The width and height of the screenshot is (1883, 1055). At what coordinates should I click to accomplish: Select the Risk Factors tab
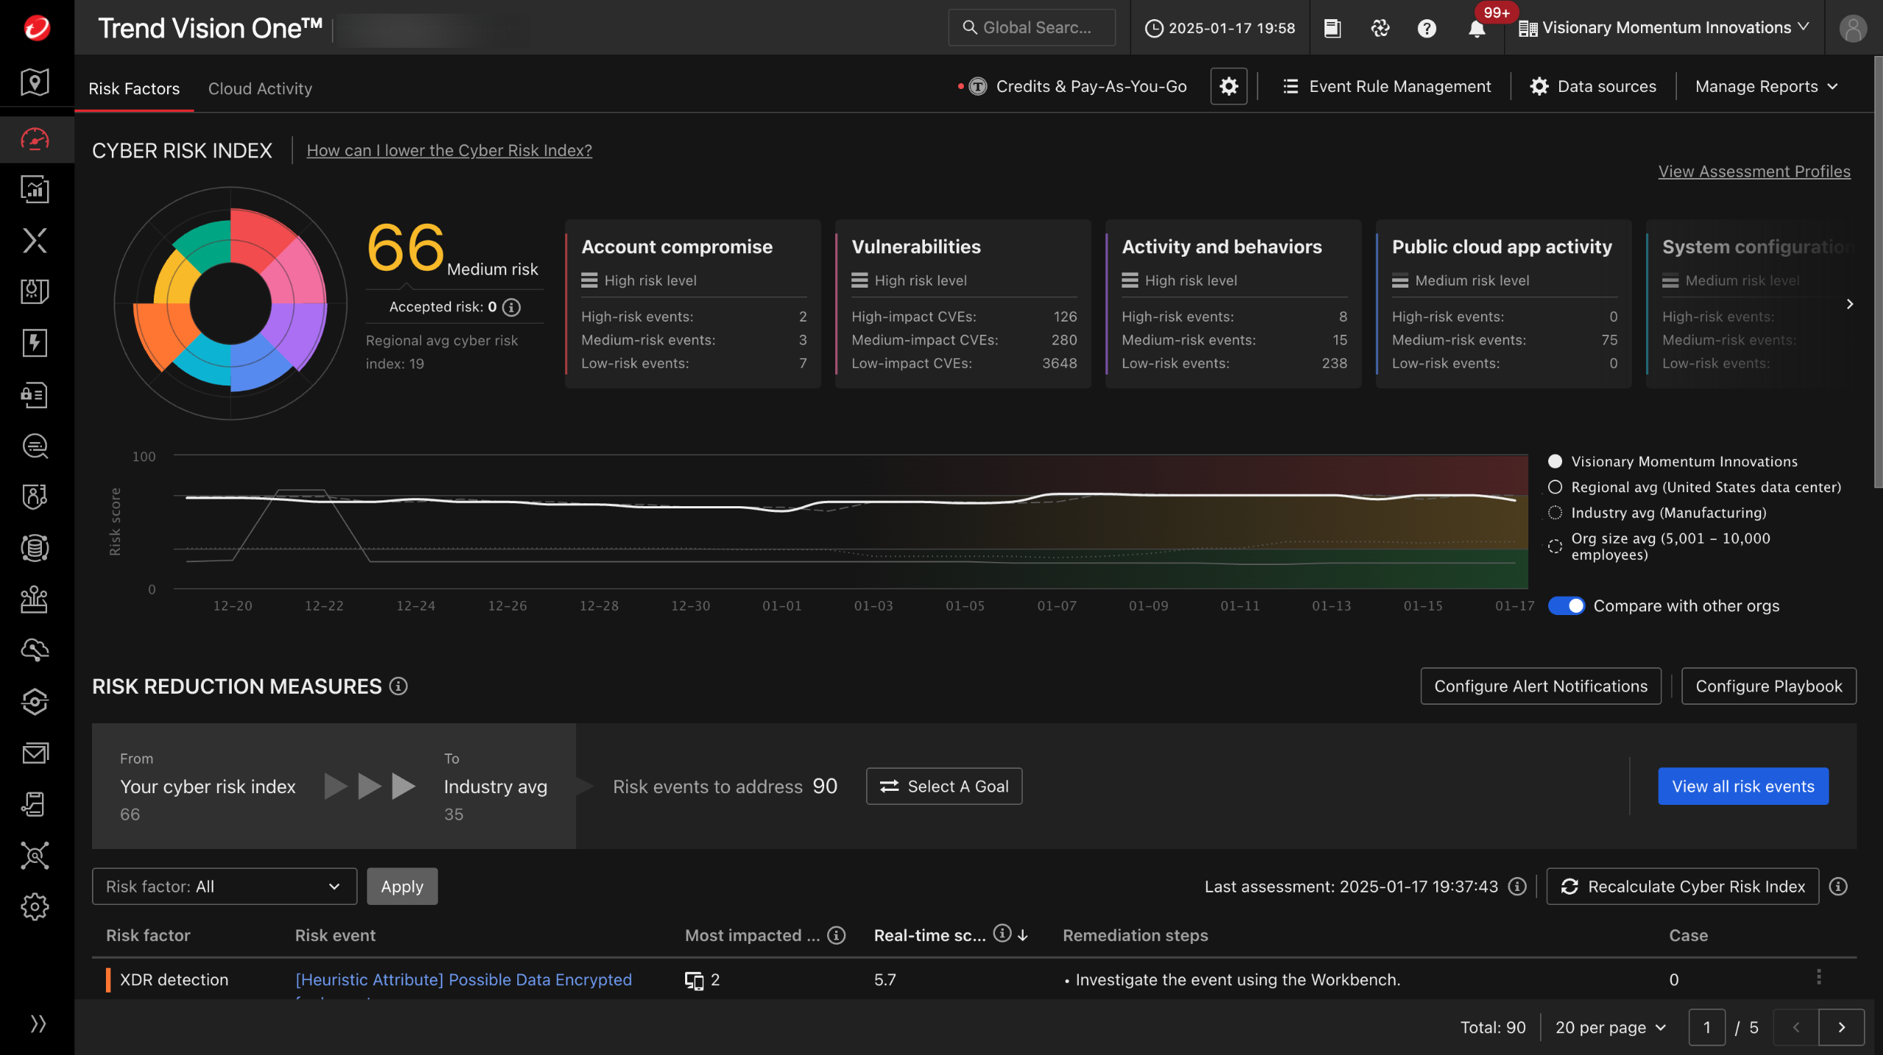(x=134, y=88)
